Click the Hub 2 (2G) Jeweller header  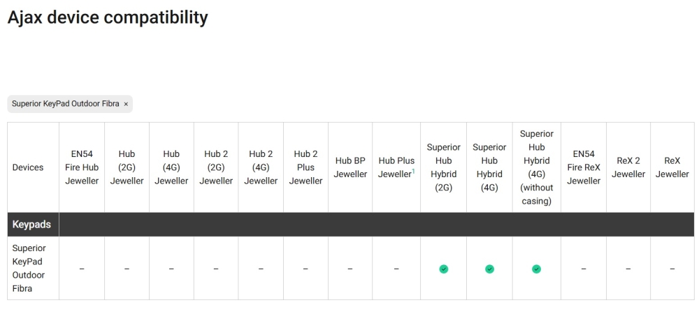coord(216,167)
